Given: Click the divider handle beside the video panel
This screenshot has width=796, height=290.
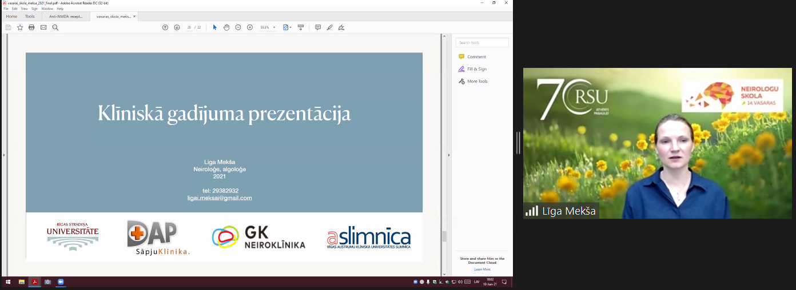Looking at the screenshot, I should click(518, 143).
